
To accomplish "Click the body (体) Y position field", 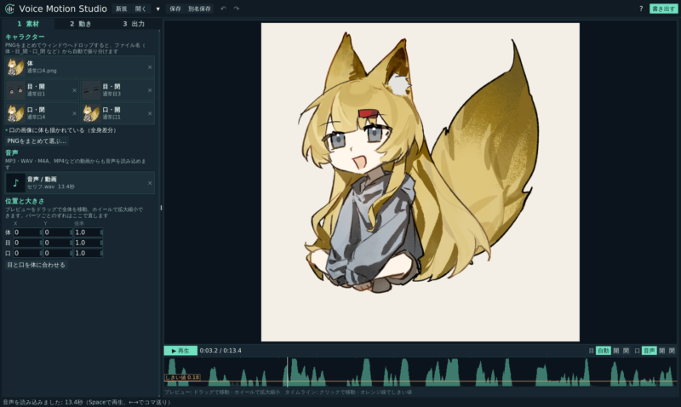I will [x=58, y=232].
